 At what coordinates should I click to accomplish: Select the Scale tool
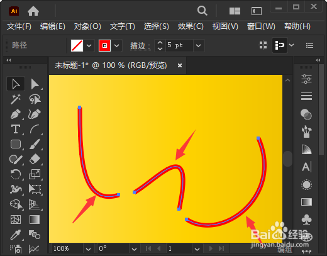click(35, 174)
